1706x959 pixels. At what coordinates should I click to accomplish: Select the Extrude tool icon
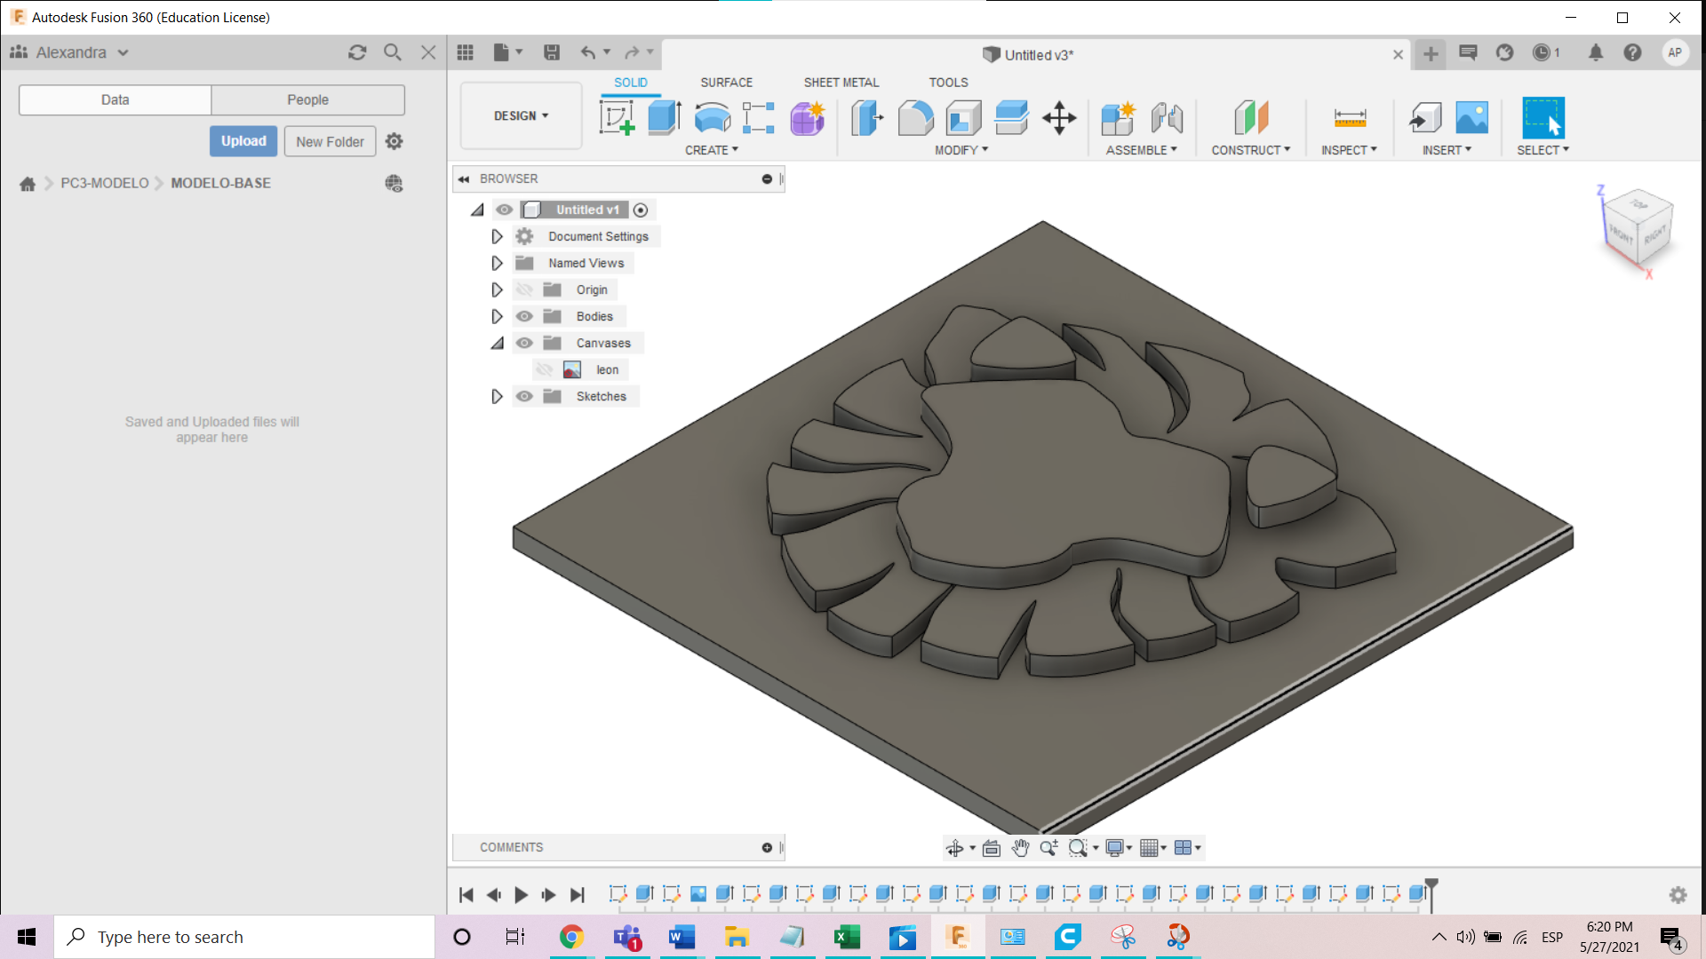point(664,117)
